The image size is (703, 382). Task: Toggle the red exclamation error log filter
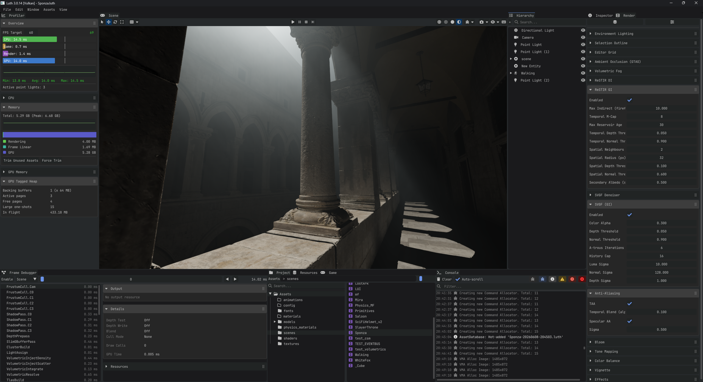(x=572, y=279)
